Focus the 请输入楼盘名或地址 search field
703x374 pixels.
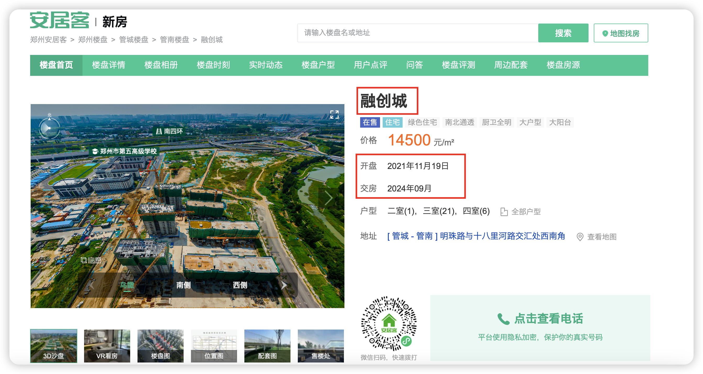point(418,33)
